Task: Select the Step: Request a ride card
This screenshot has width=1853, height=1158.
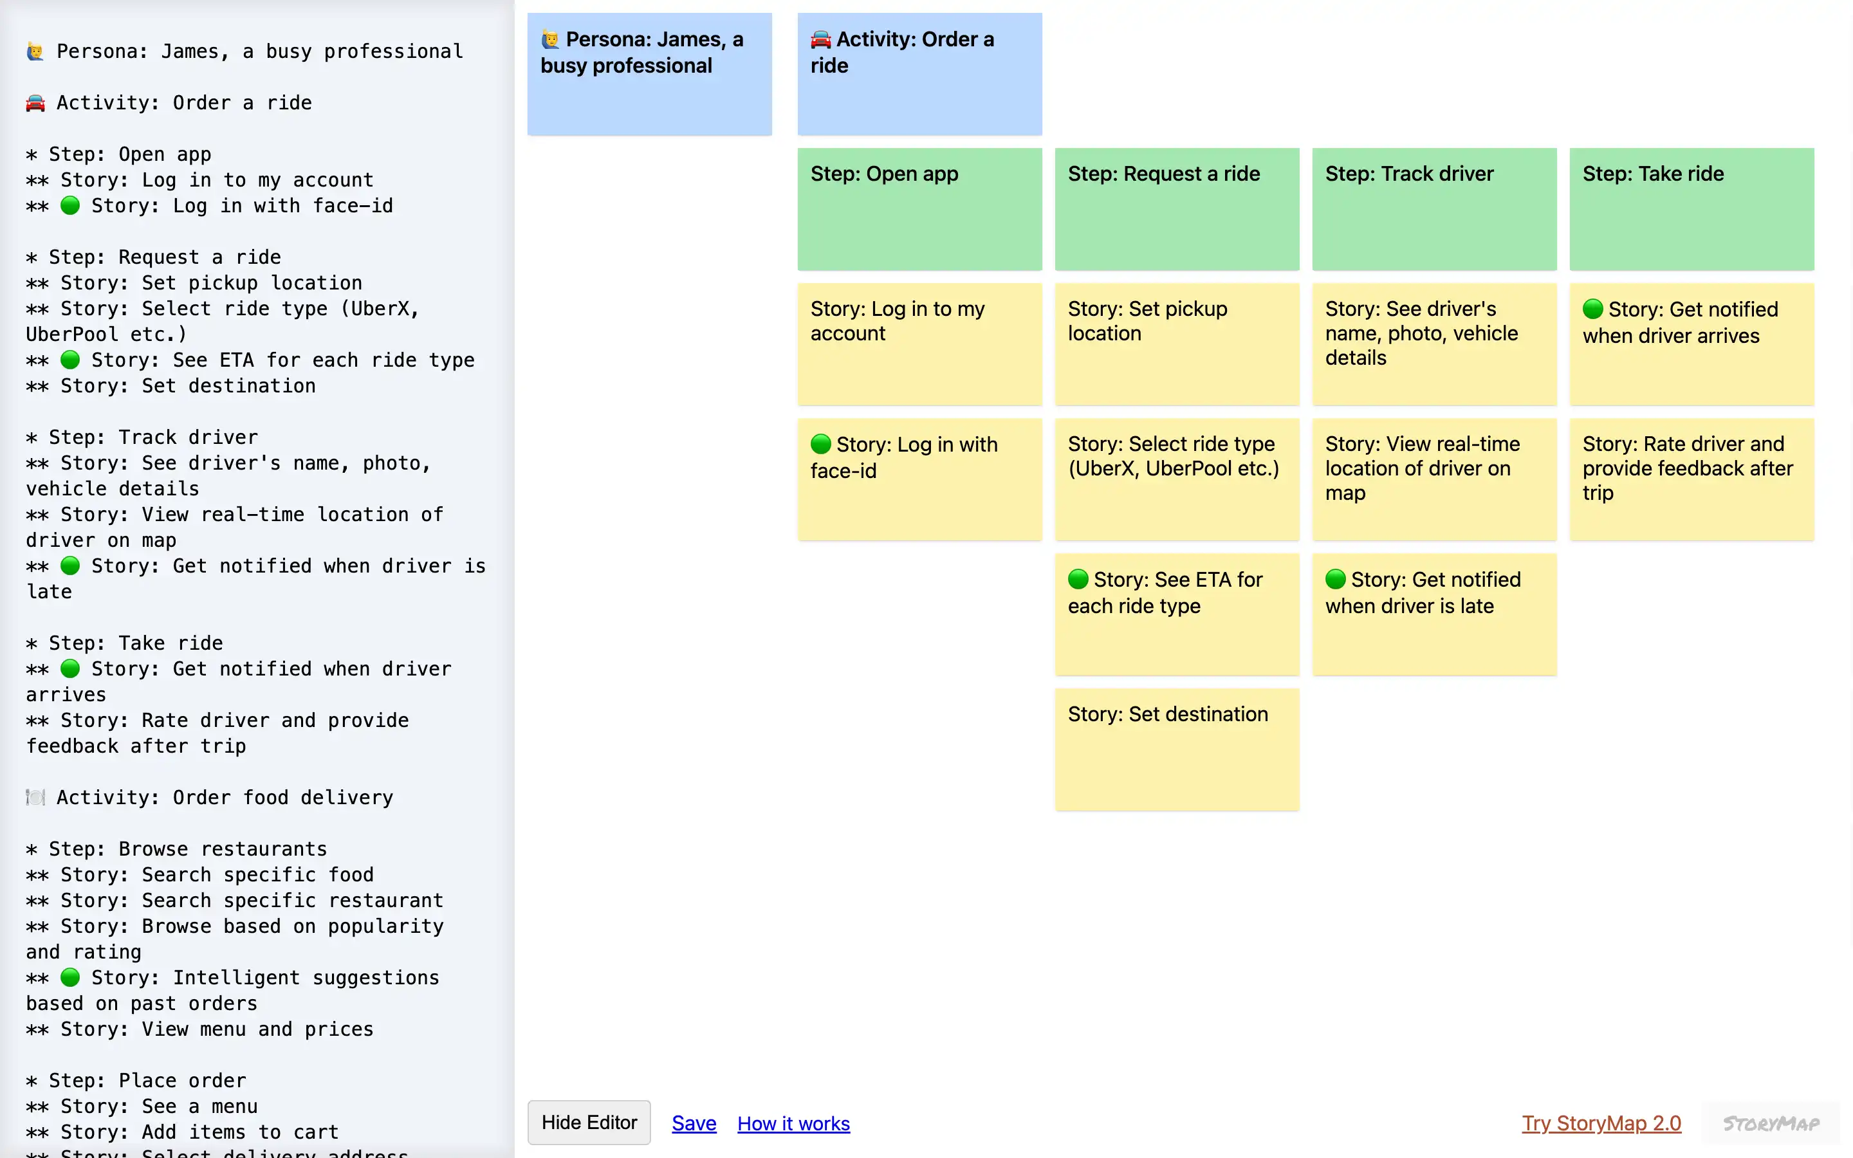Action: point(1177,209)
